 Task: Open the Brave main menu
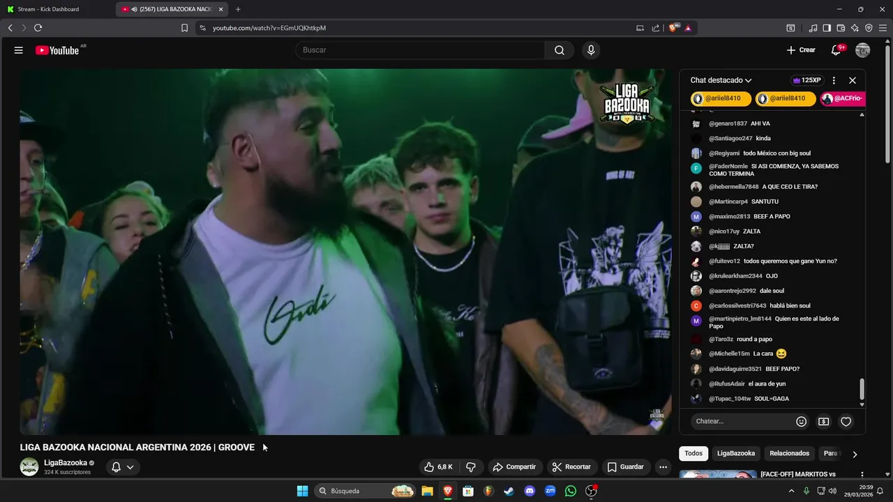883,28
